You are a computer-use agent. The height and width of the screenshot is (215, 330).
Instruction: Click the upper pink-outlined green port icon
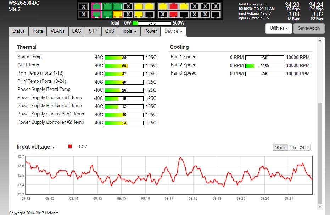[96, 6]
